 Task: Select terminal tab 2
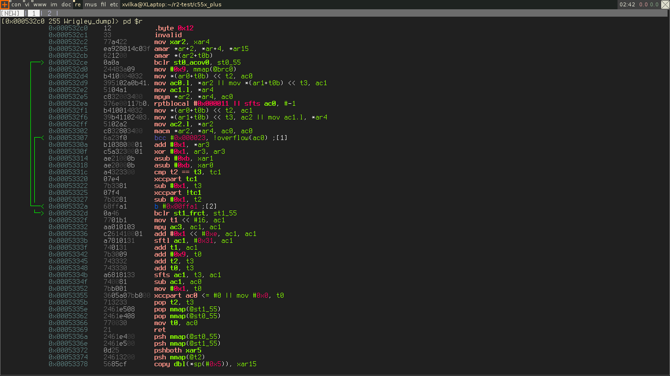click(50, 13)
